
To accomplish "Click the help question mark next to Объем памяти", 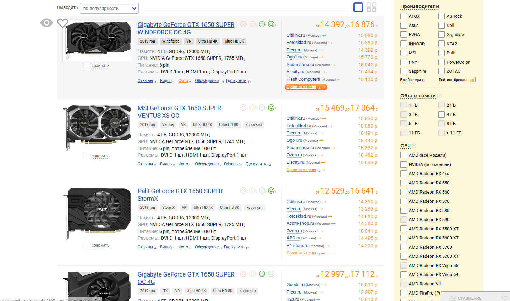I will 439,96.
